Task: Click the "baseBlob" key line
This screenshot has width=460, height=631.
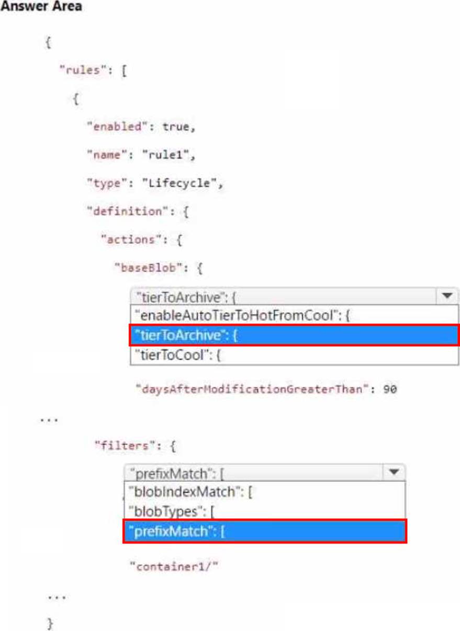Action: (159, 268)
